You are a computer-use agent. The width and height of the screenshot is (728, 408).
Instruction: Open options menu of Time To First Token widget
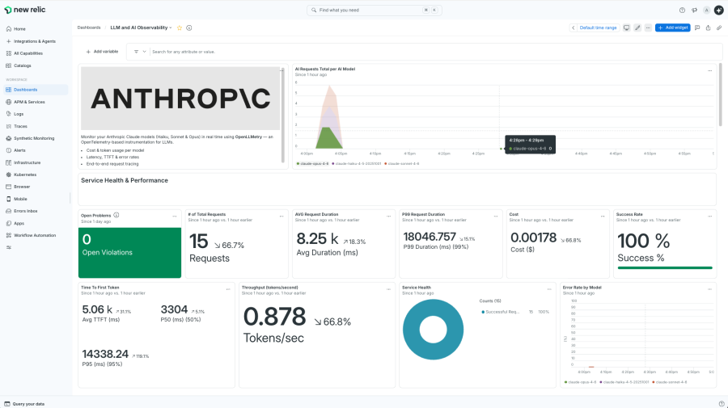(228, 289)
